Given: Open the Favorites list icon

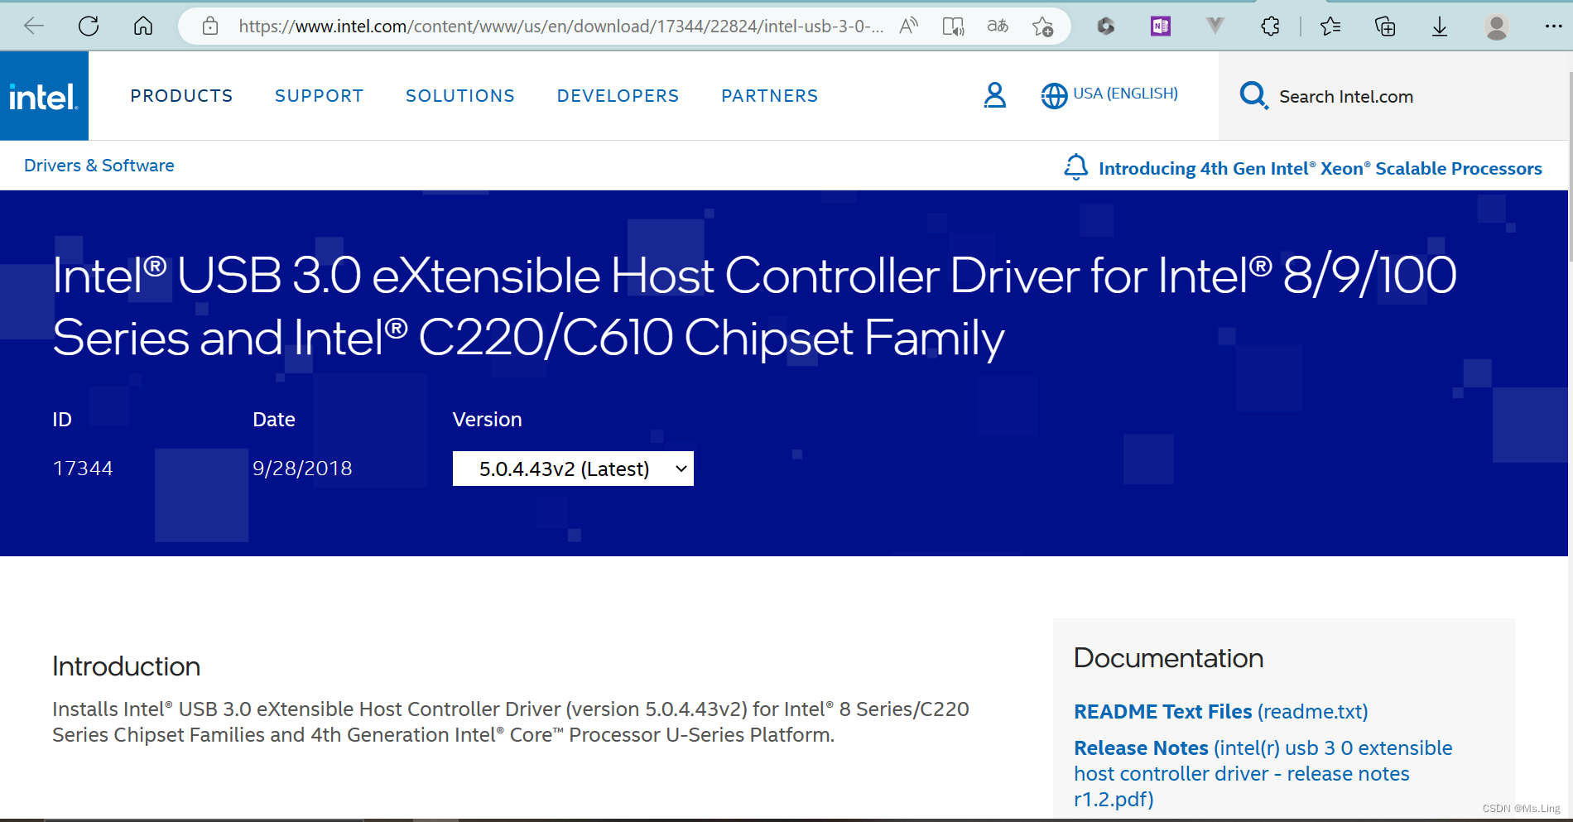Looking at the screenshot, I should pyautogui.click(x=1330, y=26).
